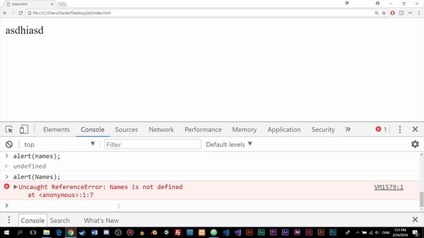Screen dimensions: 424x238
Task: Click the red error count indicator
Action: (381, 130)
